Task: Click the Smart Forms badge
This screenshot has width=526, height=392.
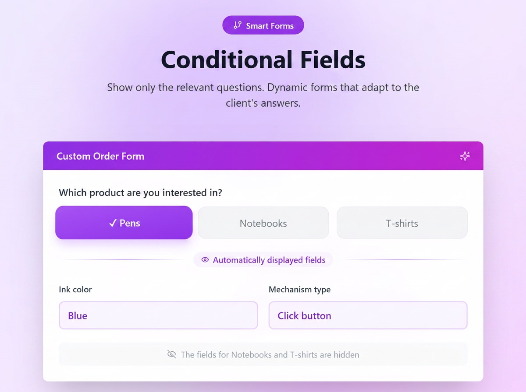Action: [263, 25]
